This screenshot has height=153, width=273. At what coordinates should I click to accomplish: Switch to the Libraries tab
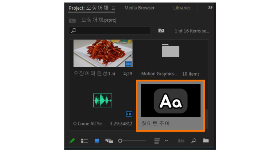pos(182,8)
